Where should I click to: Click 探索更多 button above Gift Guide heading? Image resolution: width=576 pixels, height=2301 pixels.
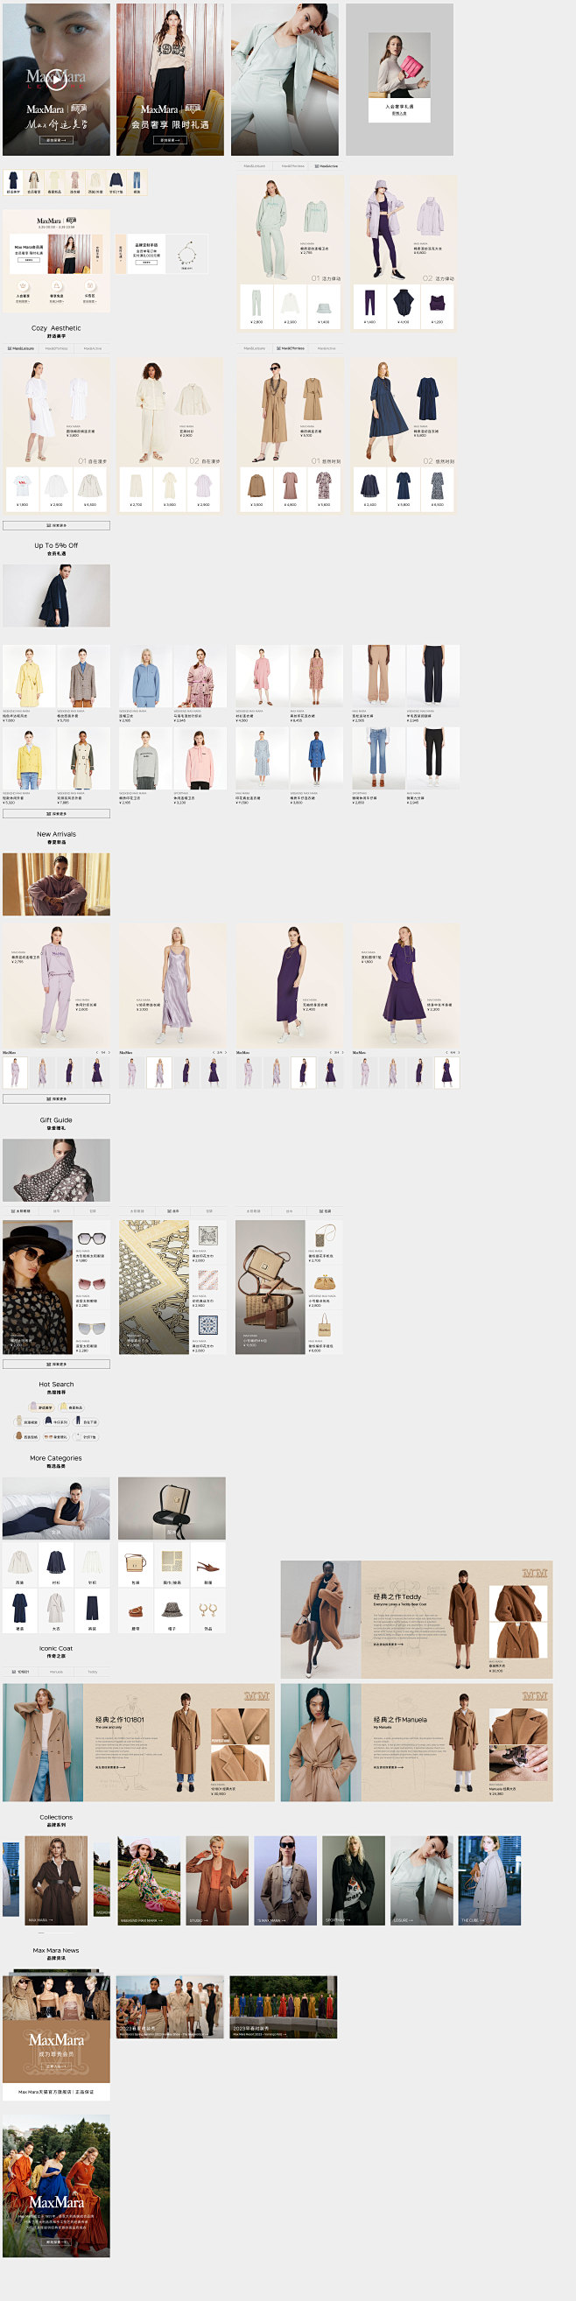[56, 1098]
